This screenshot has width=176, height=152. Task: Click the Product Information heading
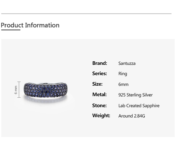pyautogui.click(x=30, y=25)
